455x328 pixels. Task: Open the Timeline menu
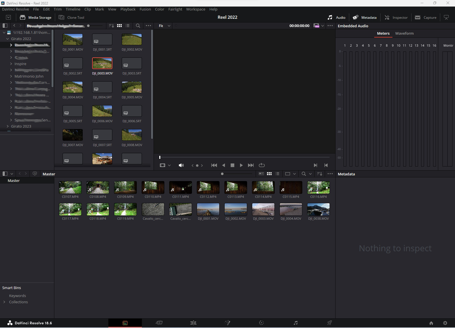pyautogui.click(x=73, y=9)
